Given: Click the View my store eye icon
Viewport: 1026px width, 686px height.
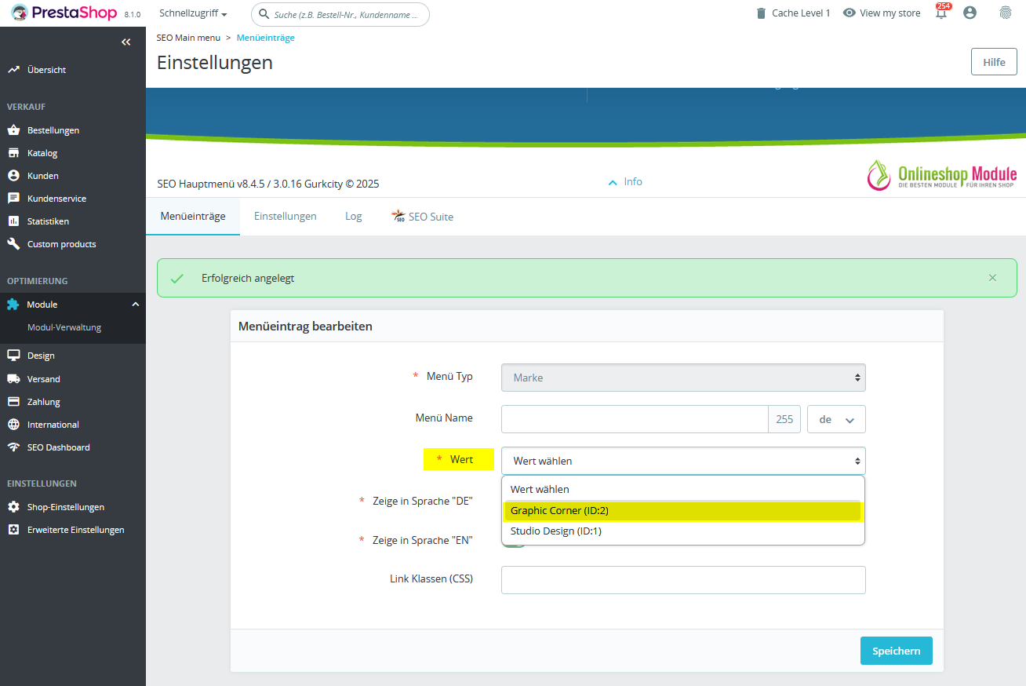Looking at the screenshot, I should (849, 13).
